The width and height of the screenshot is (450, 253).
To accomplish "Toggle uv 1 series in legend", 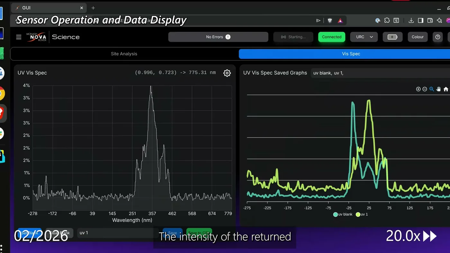I will 362,214.
